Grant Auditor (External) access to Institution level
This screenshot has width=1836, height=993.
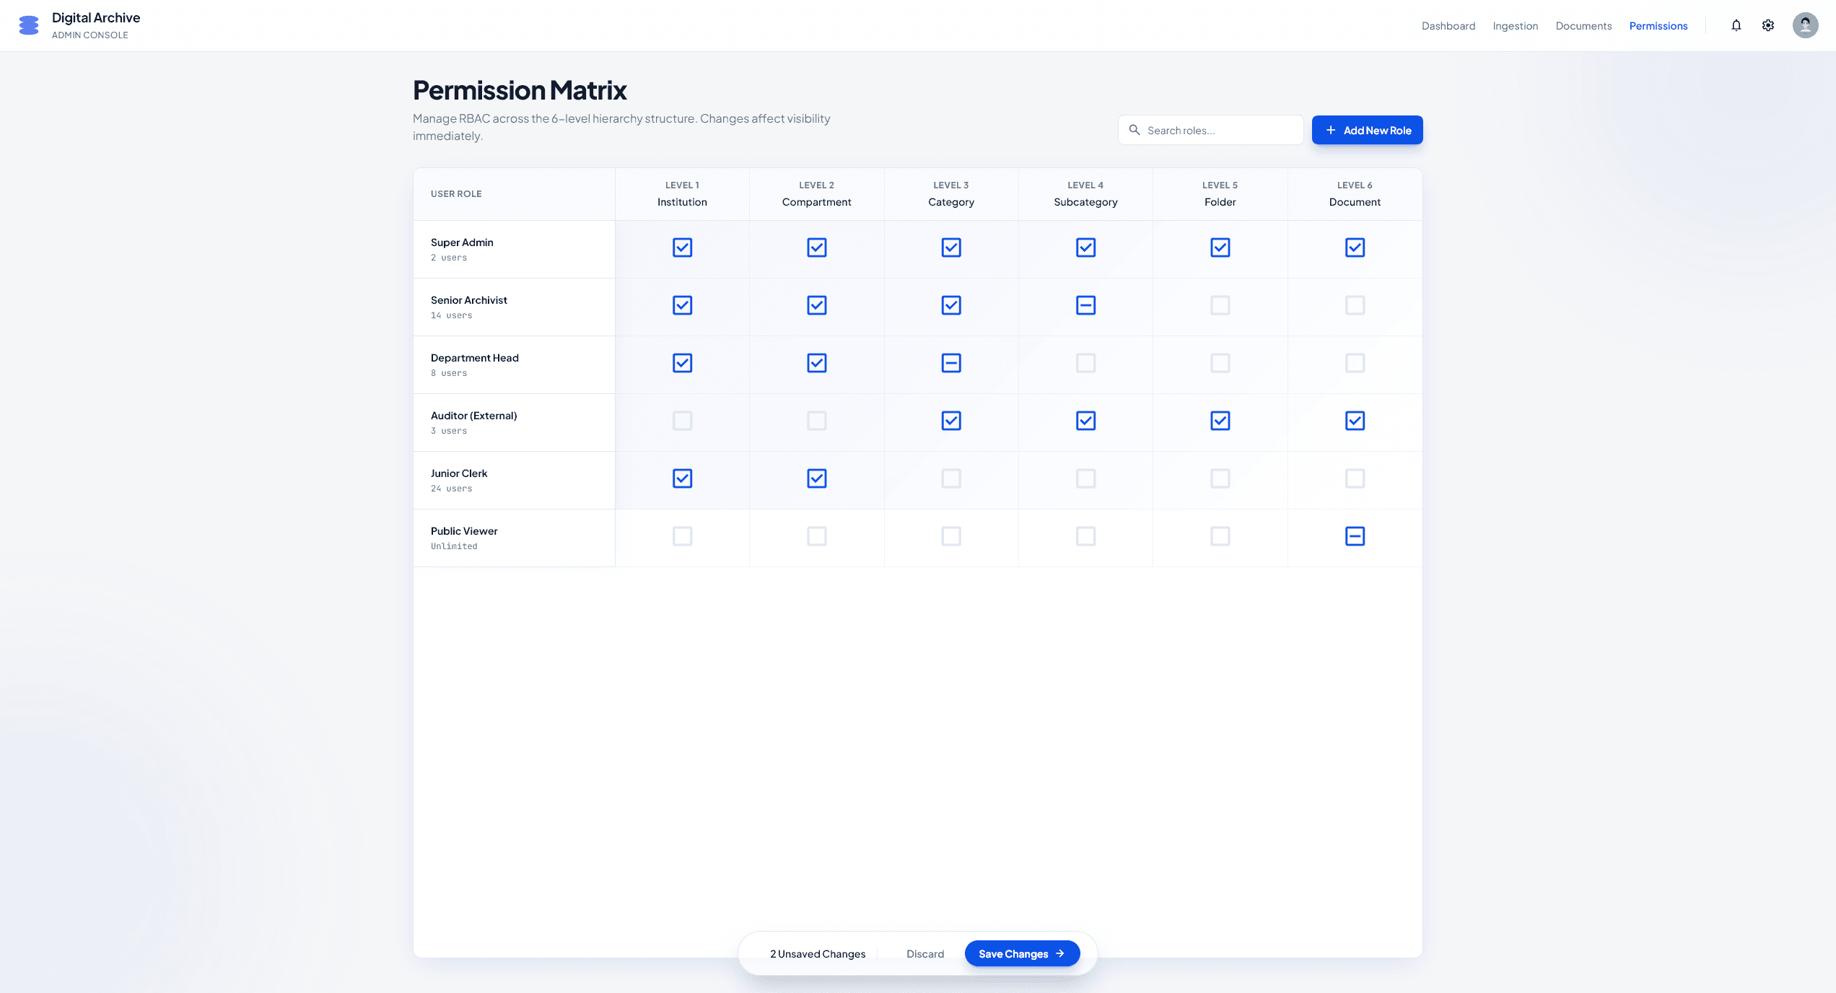pyautogui.click(x=682, y=421)
